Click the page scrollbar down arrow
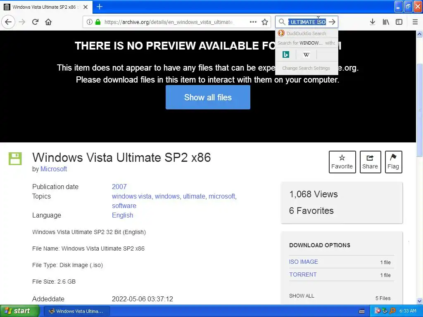The width and height of the screenshot is (423, 317). pyautogui.click(x=419, y=301)
